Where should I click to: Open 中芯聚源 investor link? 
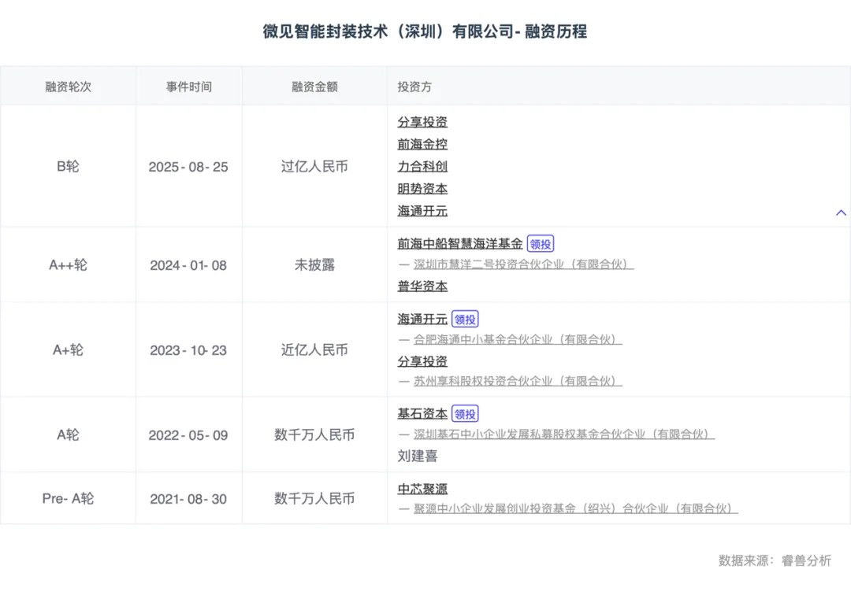(x=422, y=489)
